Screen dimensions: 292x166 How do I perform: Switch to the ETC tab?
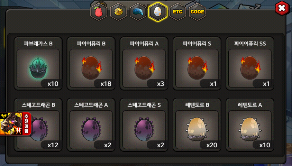[178, 12]
